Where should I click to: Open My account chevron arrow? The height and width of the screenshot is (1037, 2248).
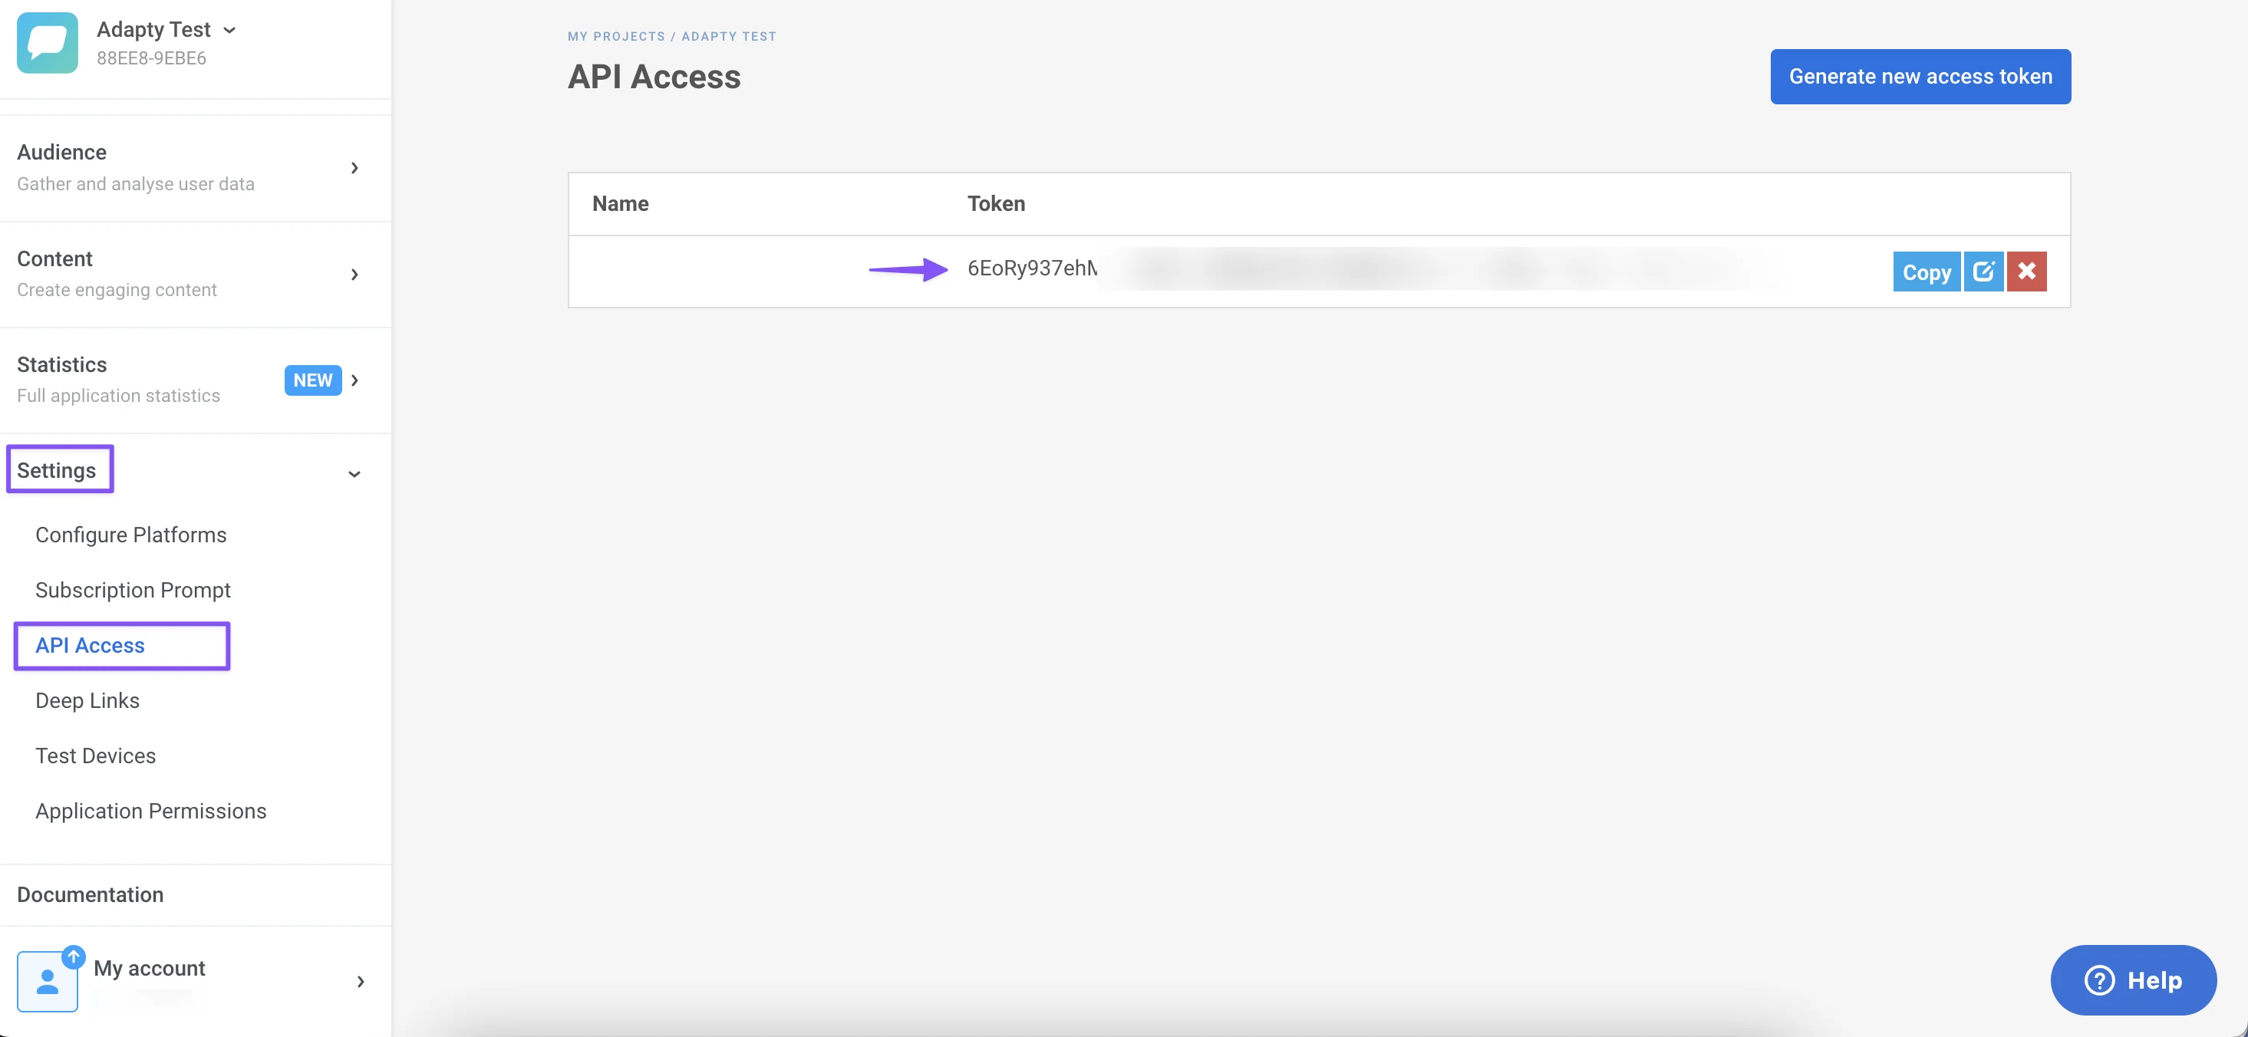tap(361, 982)
